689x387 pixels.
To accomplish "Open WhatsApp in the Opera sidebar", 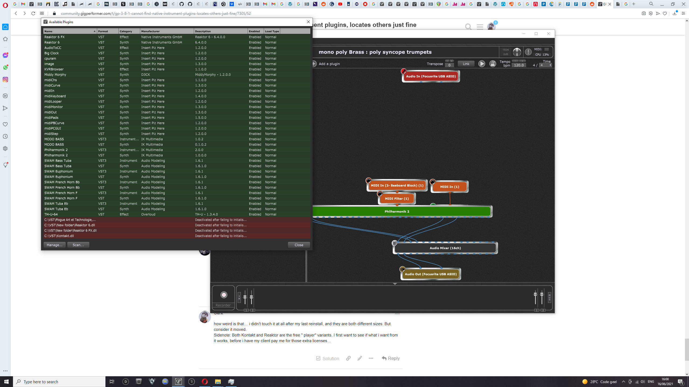I will 5,67.
